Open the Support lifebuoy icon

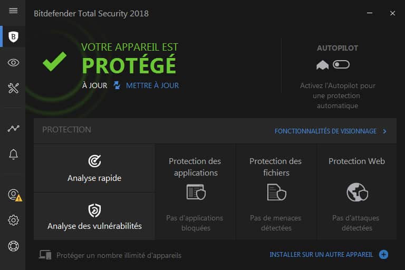click(13, 246)
